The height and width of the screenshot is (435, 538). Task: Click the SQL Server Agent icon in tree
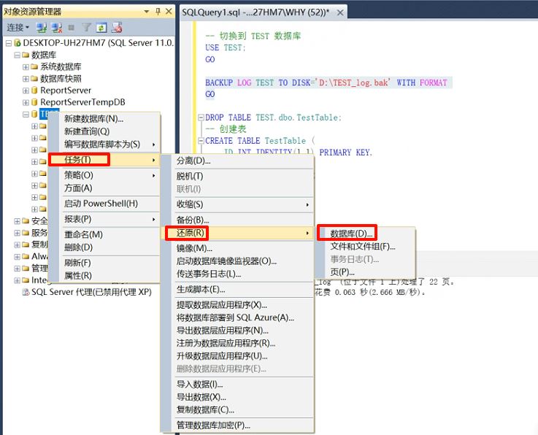(x=26, y=291)
